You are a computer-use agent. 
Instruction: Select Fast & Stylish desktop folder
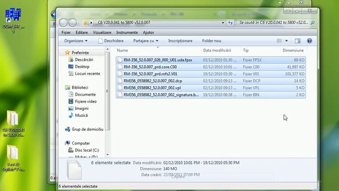click(x=13, y=158)
